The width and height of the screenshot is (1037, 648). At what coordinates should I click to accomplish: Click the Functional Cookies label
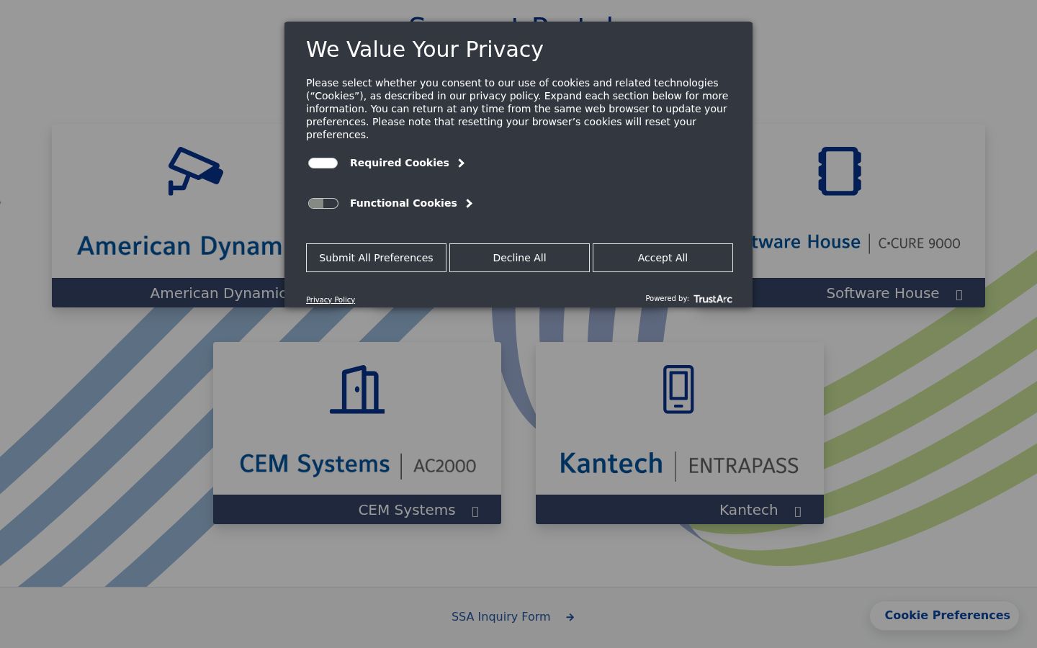coord(403,204)
